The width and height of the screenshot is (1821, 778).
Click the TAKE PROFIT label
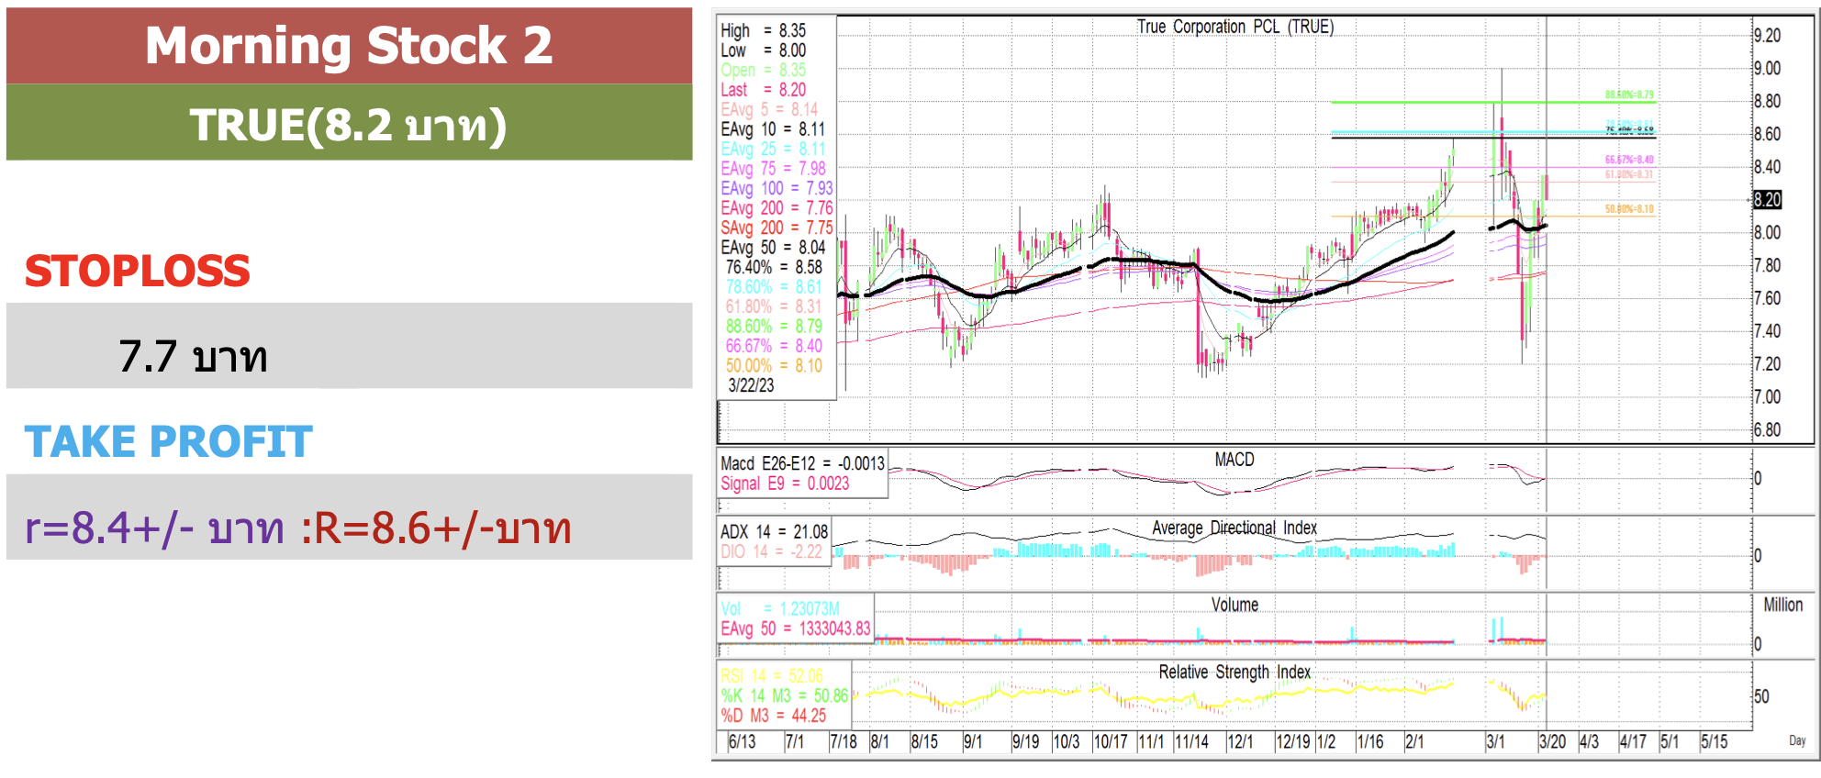(x=168, y=441)
